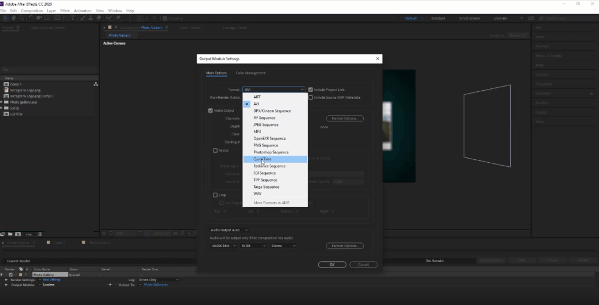Select the Puppet Pin tool
The image size is (599, 305).
pyautogui.click(x=118, y=18)
